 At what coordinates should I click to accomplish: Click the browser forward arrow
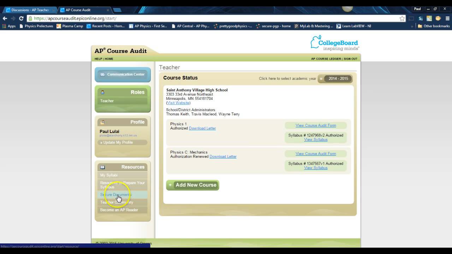(13, 18)
